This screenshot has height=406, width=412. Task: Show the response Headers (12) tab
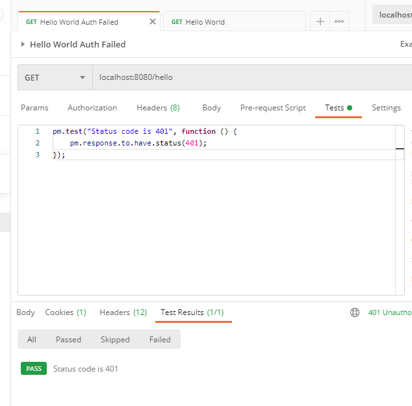(x=123, y=312)
